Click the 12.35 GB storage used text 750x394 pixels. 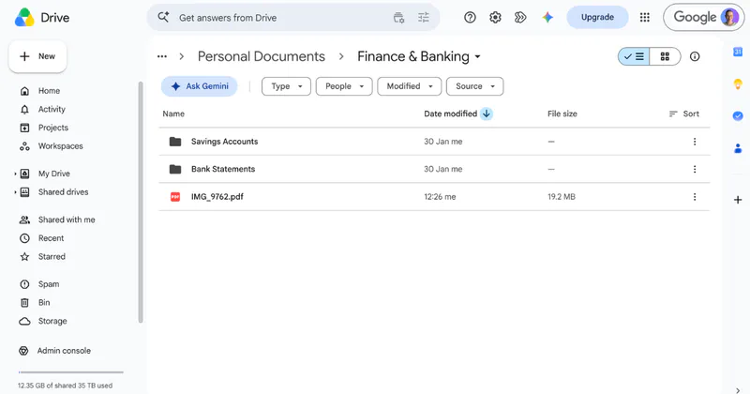(65, 386)
